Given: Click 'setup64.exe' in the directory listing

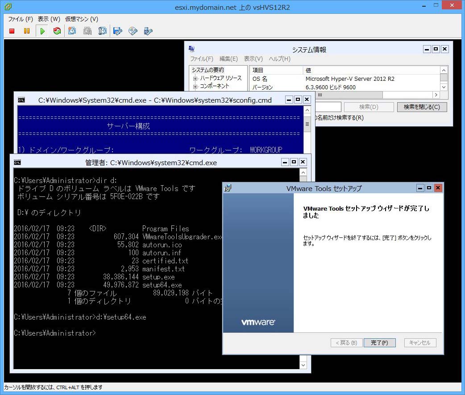Looking at the screenshot, I should tap(162, 285).
